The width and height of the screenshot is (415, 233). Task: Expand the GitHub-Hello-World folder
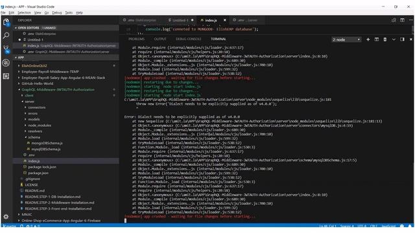click(37, 83)
